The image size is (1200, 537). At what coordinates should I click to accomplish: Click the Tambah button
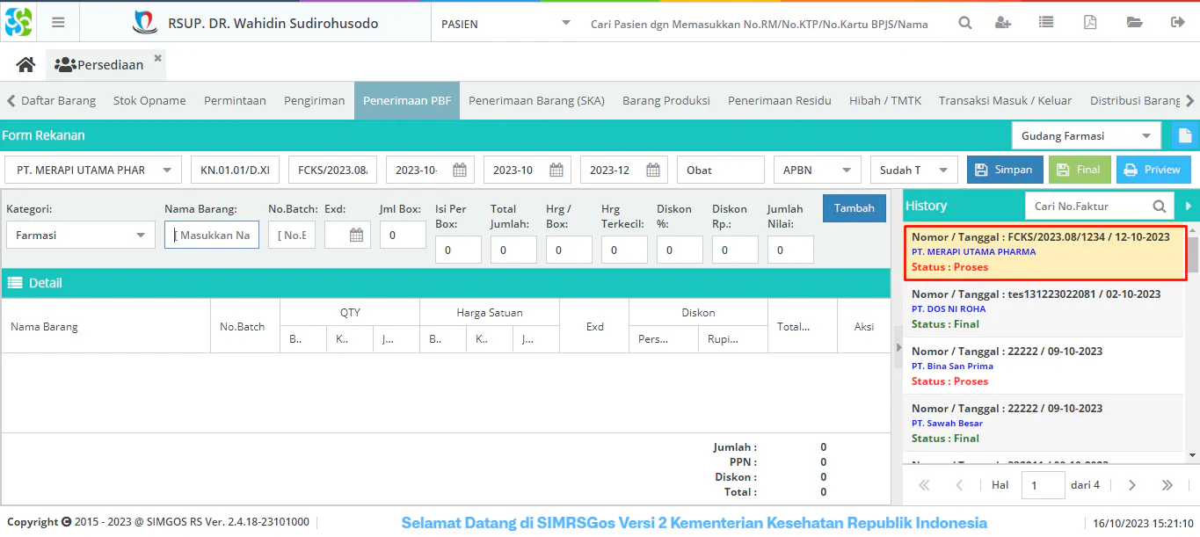click(x=855, y=208)
